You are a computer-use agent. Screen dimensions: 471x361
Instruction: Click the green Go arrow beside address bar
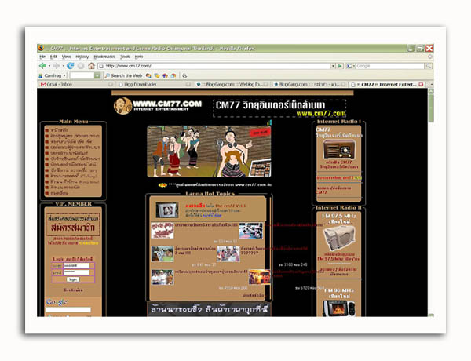[x=340, y=66]
